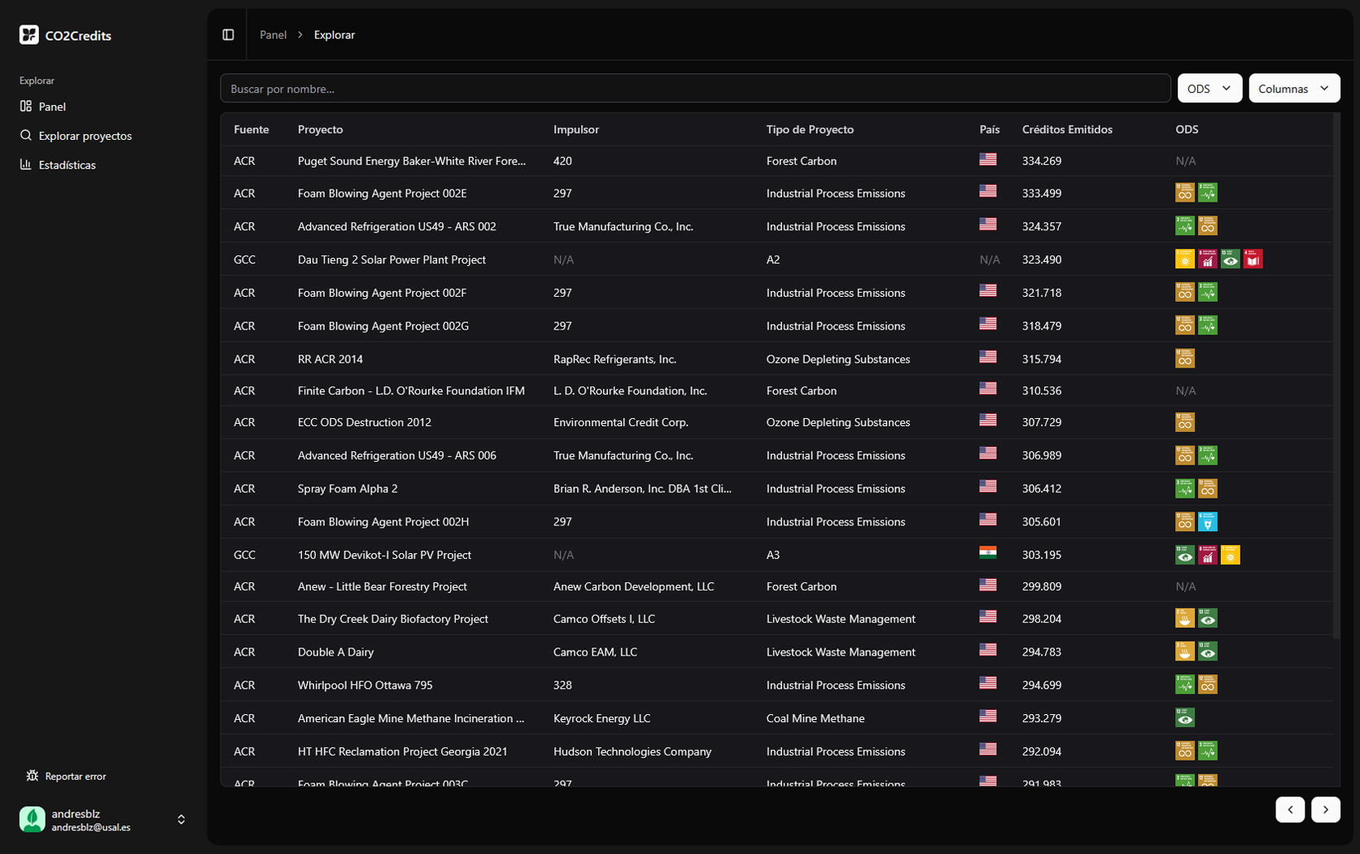Toggle the sidebar panel icon
The height and width of the screenshot is (854, 1360).
[x=229, y=35]
